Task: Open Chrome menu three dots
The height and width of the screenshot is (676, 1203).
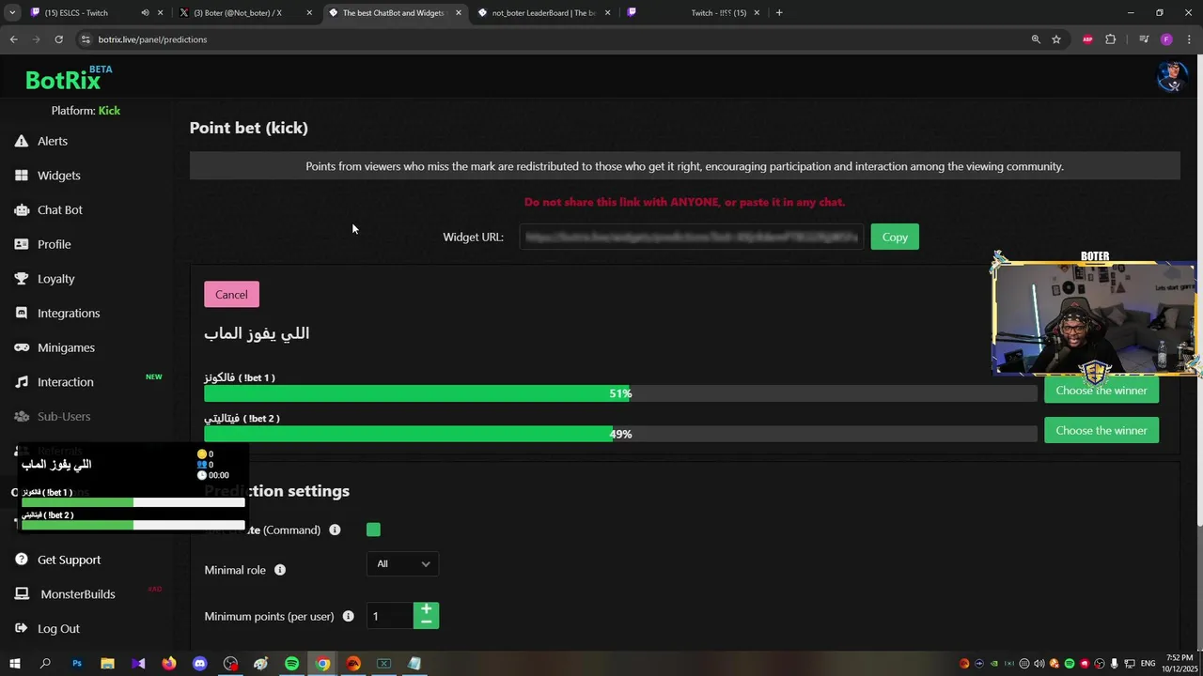Action: coord(1190,39)
